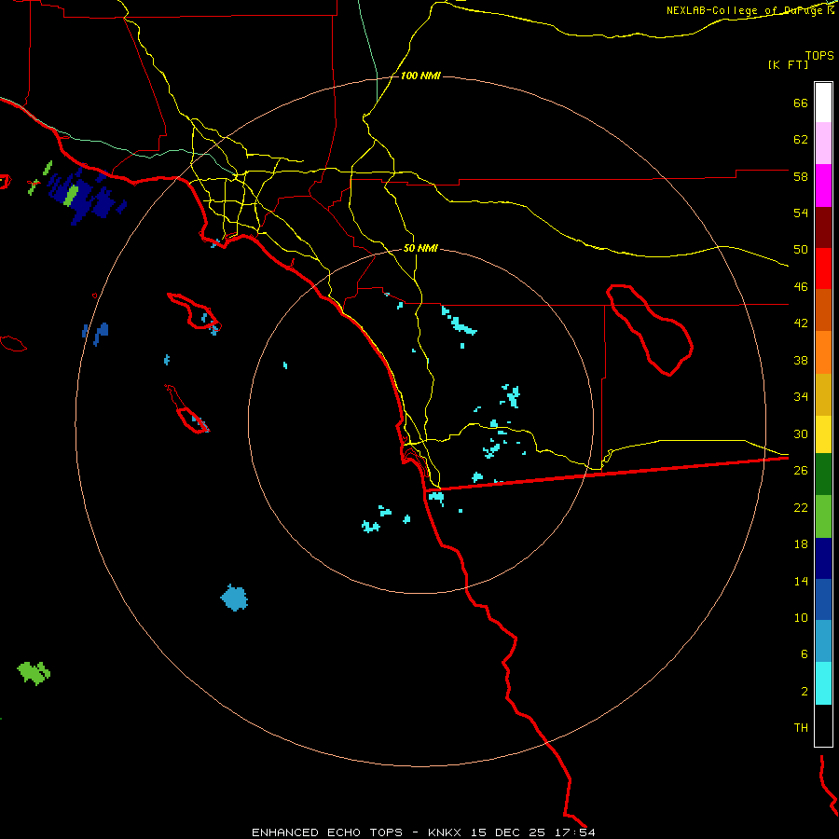Viewport: 839px width, 839px height.
Task: Click the "TOPS" legend heading
Action: pyautogui.click(x=819, y=56)
